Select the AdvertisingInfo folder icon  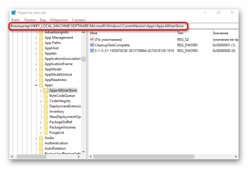(41, 33)
